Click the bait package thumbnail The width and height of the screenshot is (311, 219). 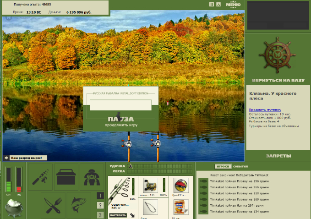coord(180,207)
